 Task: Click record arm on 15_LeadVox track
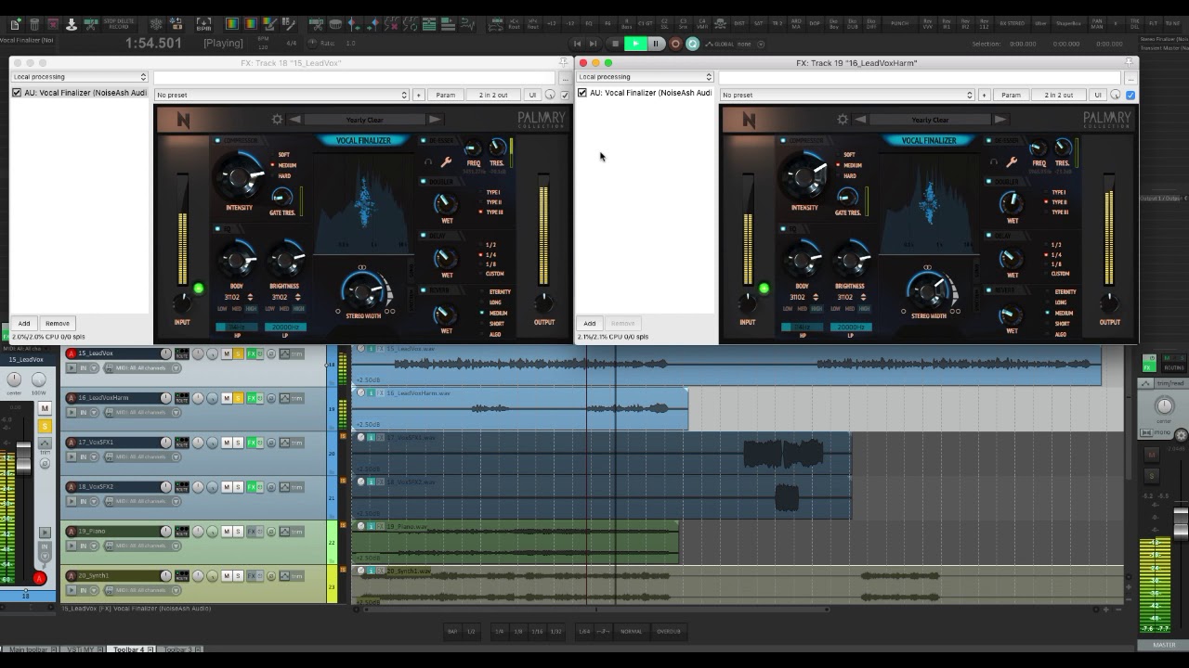click(71, 353)
